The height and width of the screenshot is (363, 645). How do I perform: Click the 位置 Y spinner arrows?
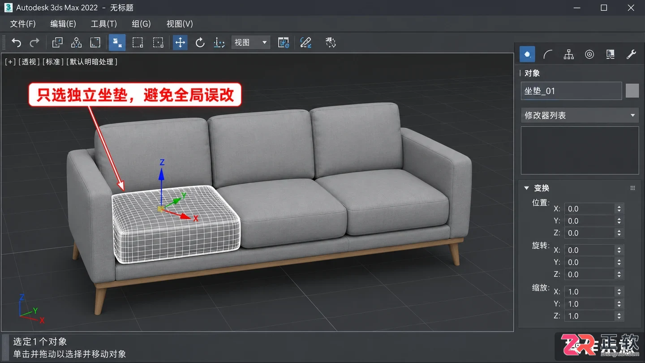pos(619,221)
